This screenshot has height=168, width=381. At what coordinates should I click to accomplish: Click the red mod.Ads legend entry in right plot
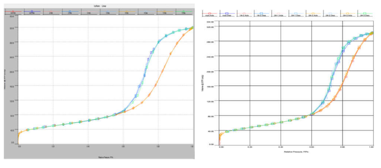(x=210, y=14)
